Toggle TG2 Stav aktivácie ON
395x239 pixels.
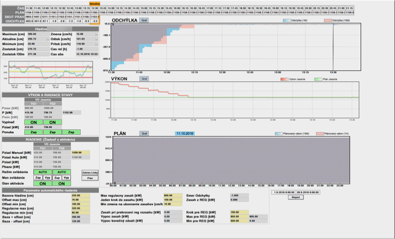click(x=62, y=184)
